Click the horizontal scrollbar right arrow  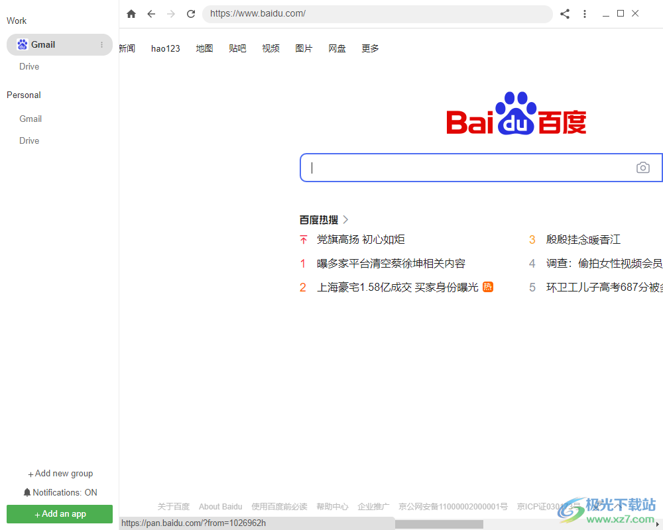(x=658, y=525)
